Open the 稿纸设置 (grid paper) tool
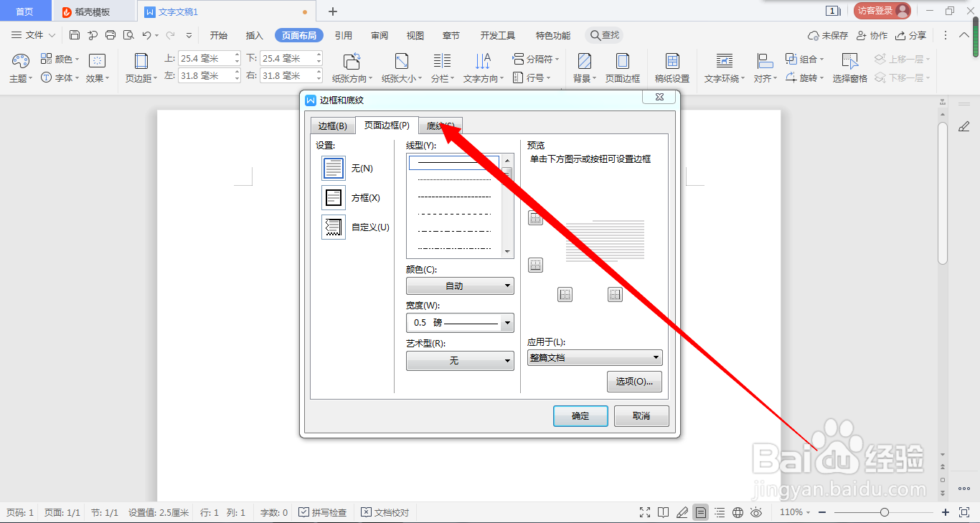The height and width of the screenshot is (523, 980). tap(672, 68)
